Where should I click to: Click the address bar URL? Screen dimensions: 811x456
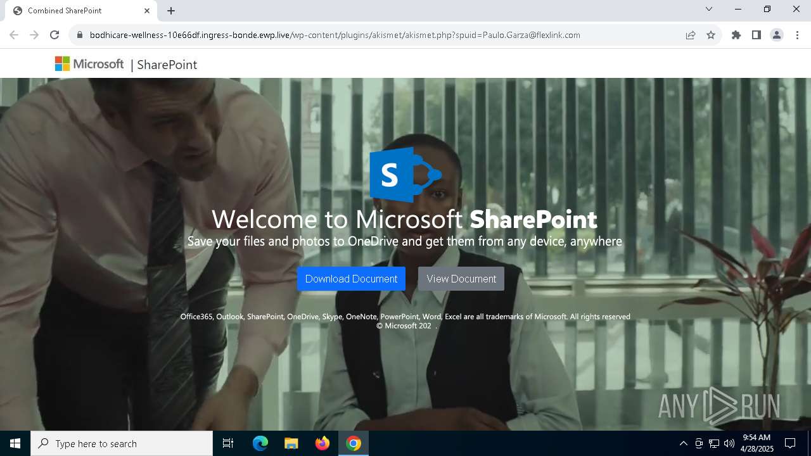(x=335, y=35)
